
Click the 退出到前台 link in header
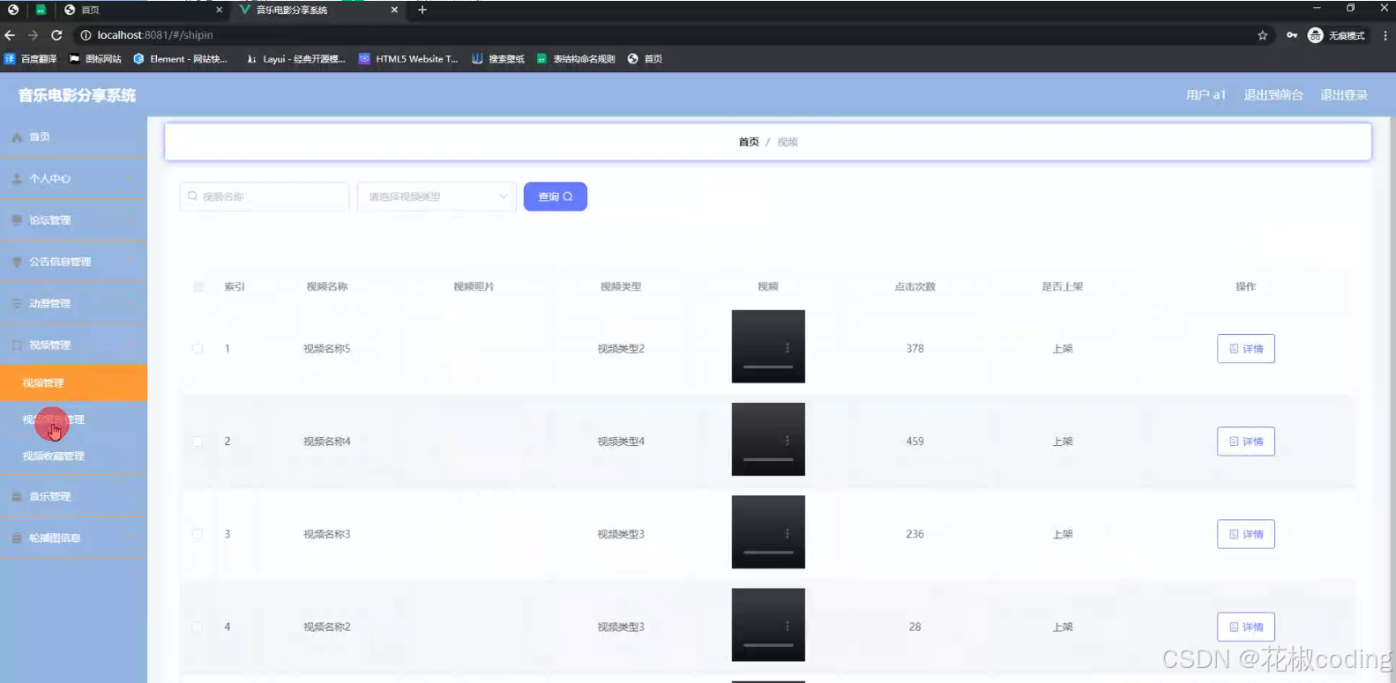1273,95
